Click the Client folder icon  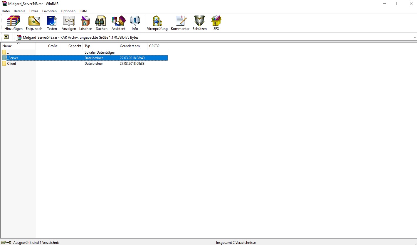[x=4, y=63]
